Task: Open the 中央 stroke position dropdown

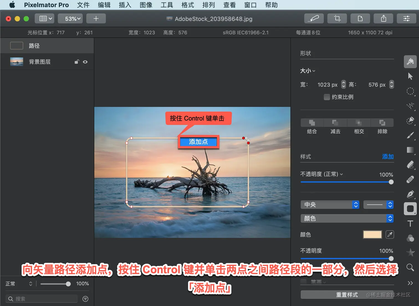Action: click(330, 204)
